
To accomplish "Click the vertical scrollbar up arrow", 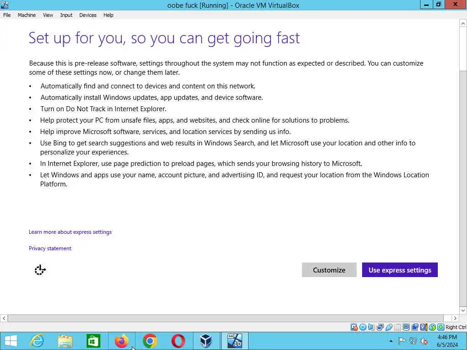I will (x=463, y=23).
